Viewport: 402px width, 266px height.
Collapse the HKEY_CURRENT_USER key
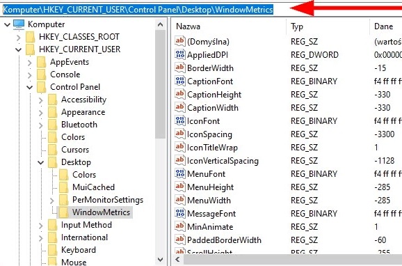pyautogui.click(x=19, y=49)
